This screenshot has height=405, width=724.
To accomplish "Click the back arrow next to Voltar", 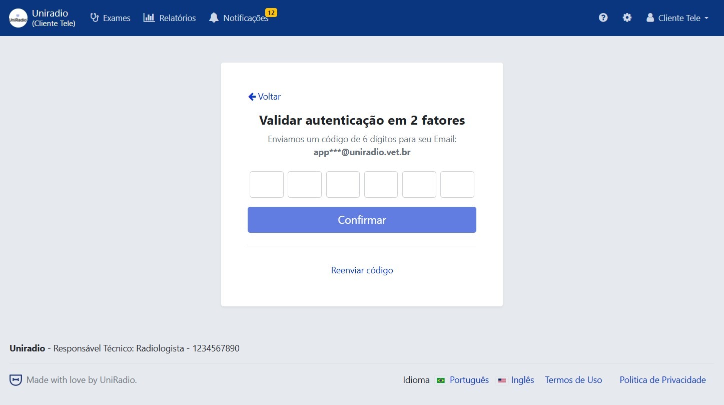I will click(x=252, y=96).
